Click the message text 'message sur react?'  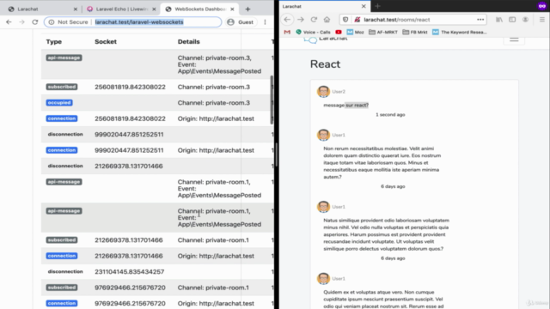click(x=345, y=105)
